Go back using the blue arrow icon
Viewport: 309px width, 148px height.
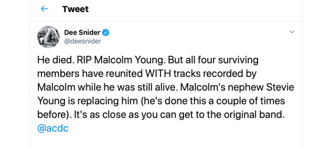44,9
